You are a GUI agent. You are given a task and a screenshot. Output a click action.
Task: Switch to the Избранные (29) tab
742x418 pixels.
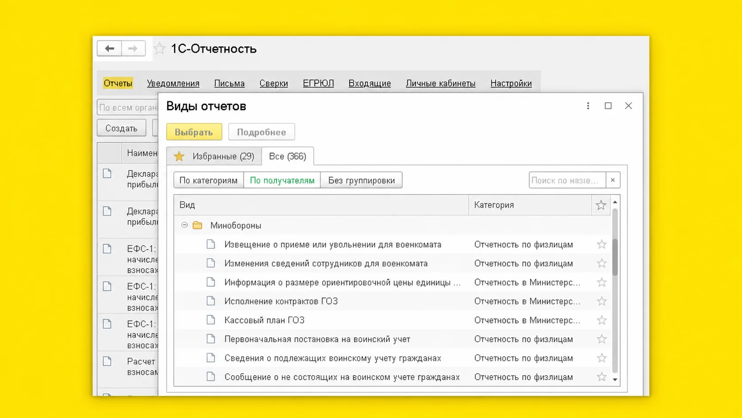(214, 156)
